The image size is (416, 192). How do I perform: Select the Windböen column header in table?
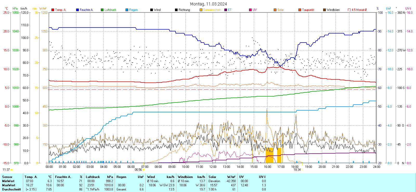pos(185,177)
